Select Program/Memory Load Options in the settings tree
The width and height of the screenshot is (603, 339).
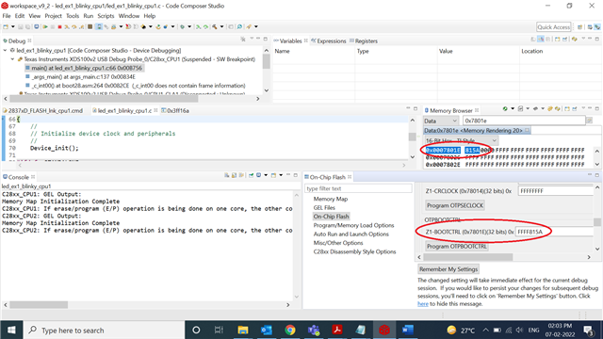[x=353, y=225]
